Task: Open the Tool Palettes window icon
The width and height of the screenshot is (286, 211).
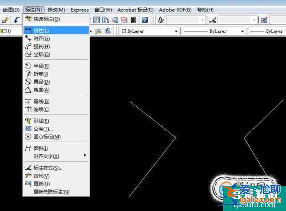Action: click(106, 20)
